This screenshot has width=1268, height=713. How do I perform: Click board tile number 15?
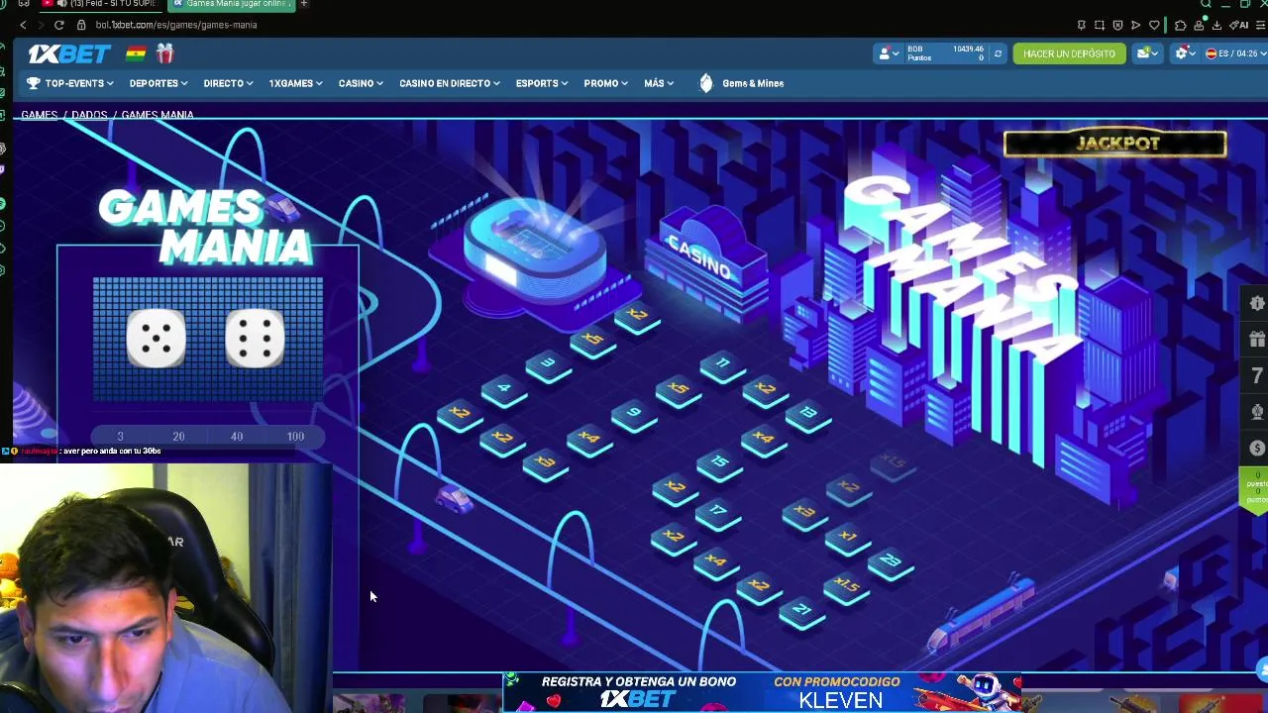click(720, 463)
